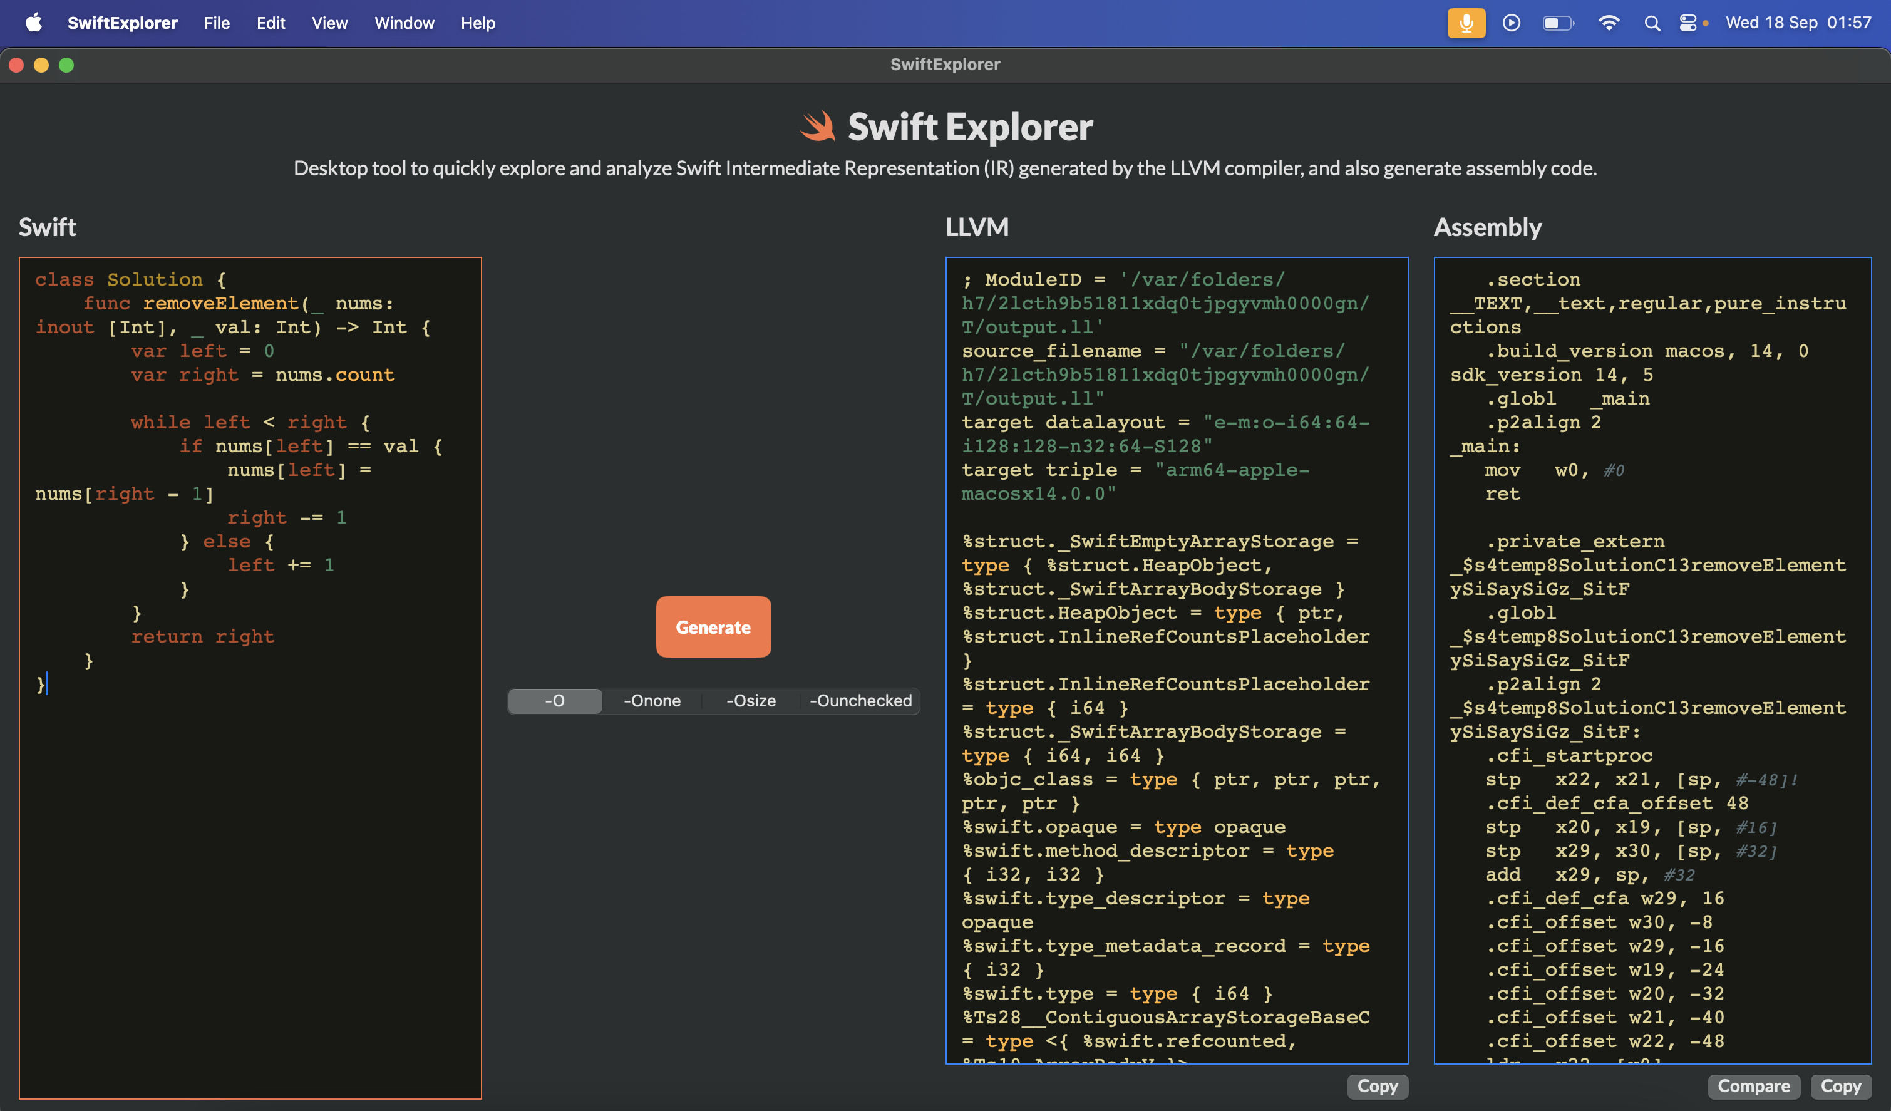Click the 'Assembly' panel heading
This screenshot has height=1111, width=1891.
[x=1487, y=227]
